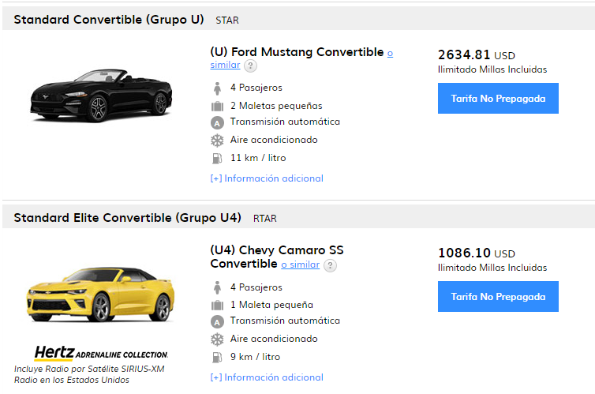
Task: Click passengers icon under Ford Mustang
Action: (217, 88)
